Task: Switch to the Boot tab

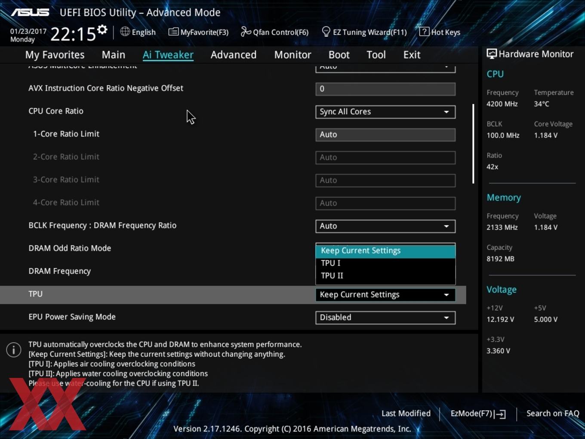Action: click(339, 55)
